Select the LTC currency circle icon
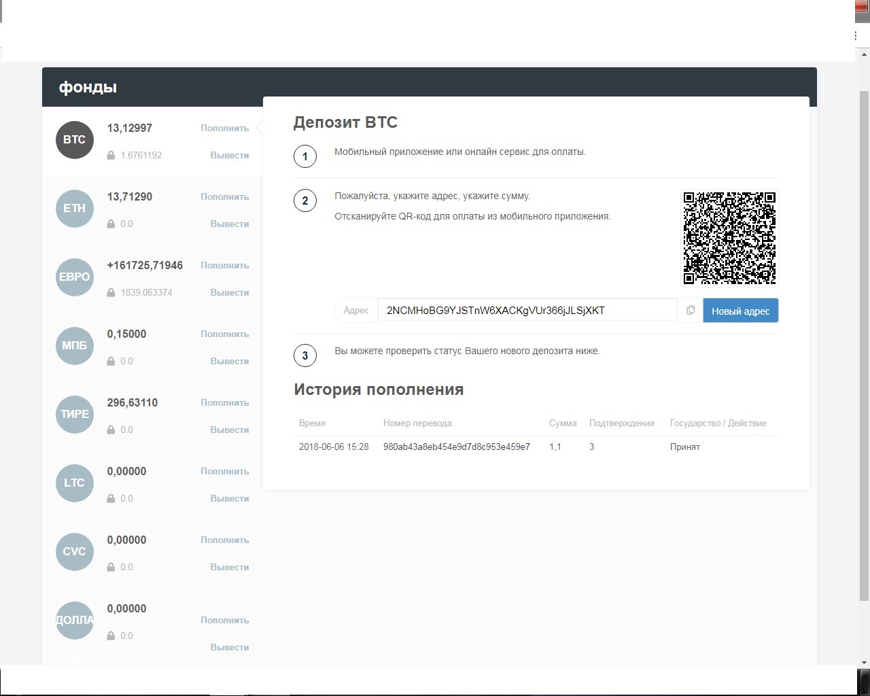This screenshot has height=696, width=870. pyautogui.click(x=74, y=483)
